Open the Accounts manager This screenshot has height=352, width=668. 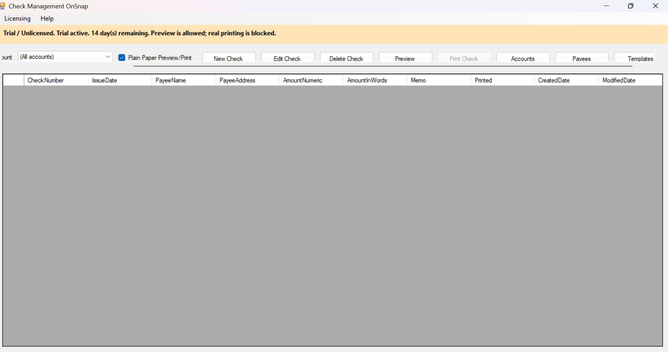(x=523, y=58)
